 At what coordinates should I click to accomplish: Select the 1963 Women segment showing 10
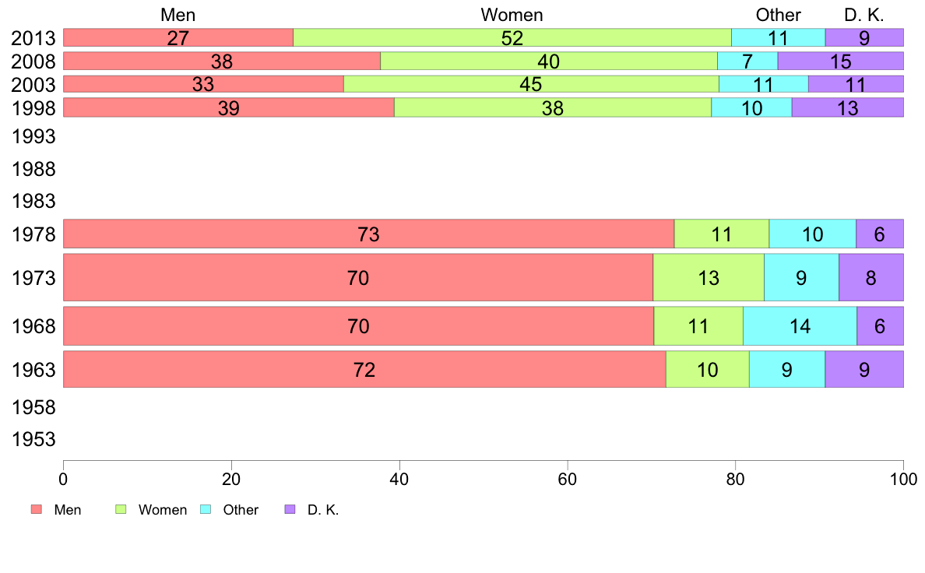tap(707, 369)
